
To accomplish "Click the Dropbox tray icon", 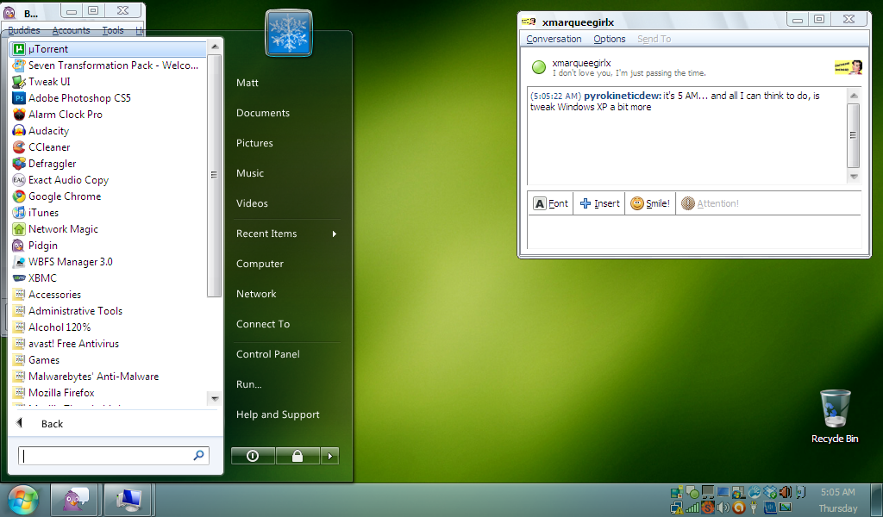I will coord(770,493).
